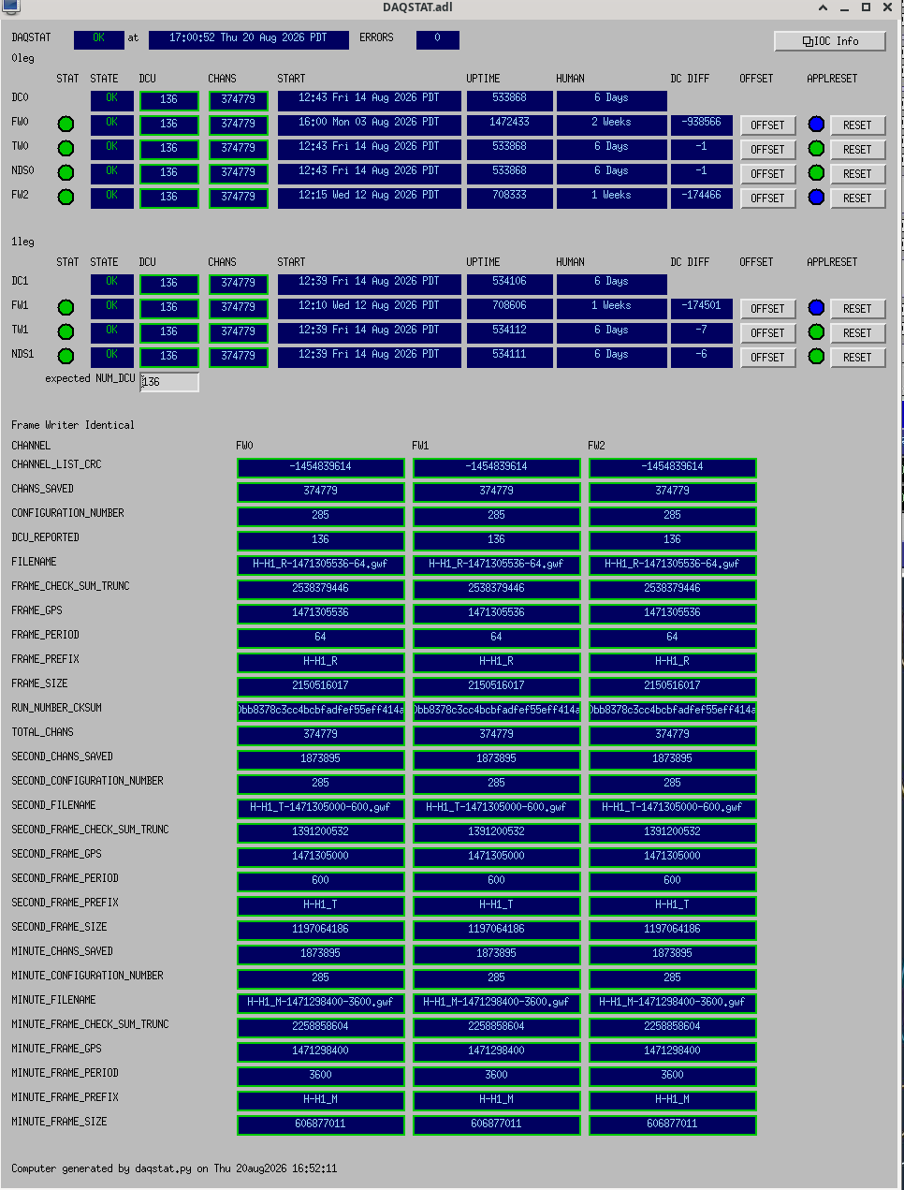Click the ERRORS count value 0
The height and width of the screenshot is (1190, 904).
pos(437,39)
